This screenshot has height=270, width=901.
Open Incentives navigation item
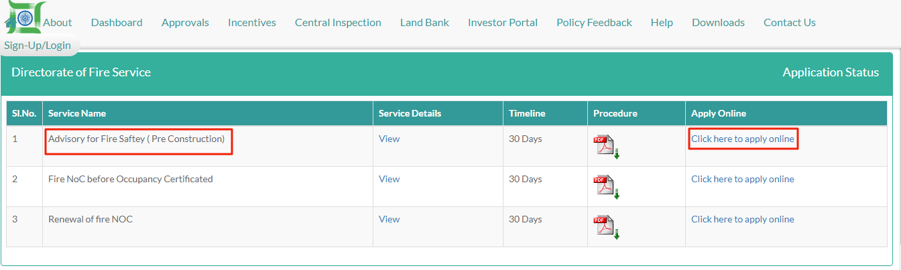click(x=252, y=23)
